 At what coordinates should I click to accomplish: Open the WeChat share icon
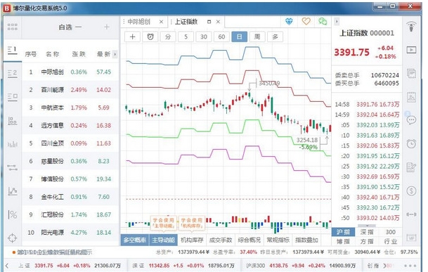point(323,21)
